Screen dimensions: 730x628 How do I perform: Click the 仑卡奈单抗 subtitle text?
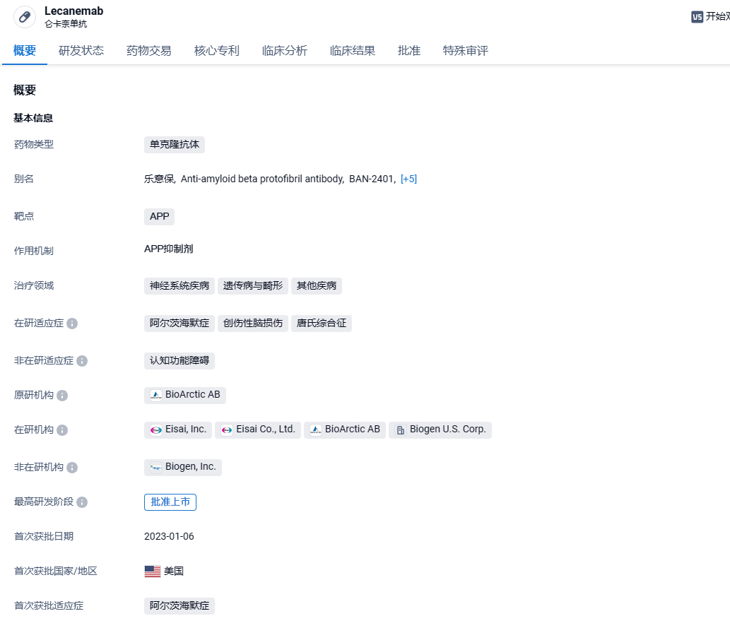(x=66, y=24)
